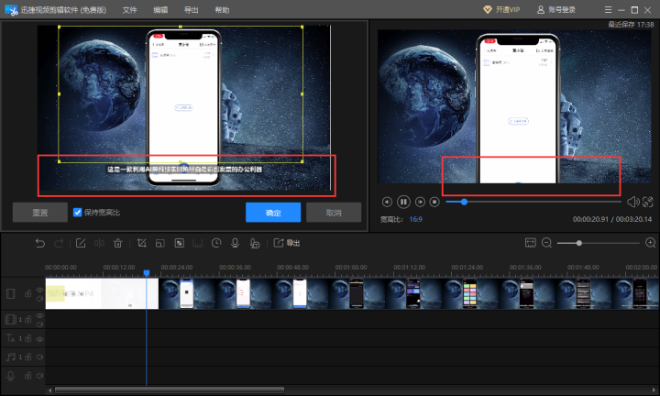The height and width of the screenshot is (396, 660).
Task: Fit timeline to window icon
Action: coord(531,243)
